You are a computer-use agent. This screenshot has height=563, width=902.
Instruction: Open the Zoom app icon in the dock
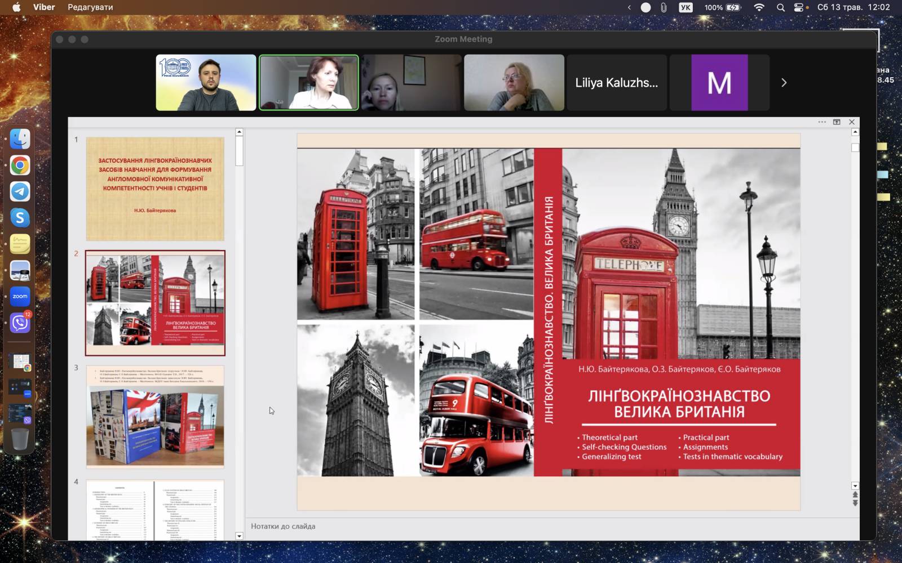click(20, 296)
